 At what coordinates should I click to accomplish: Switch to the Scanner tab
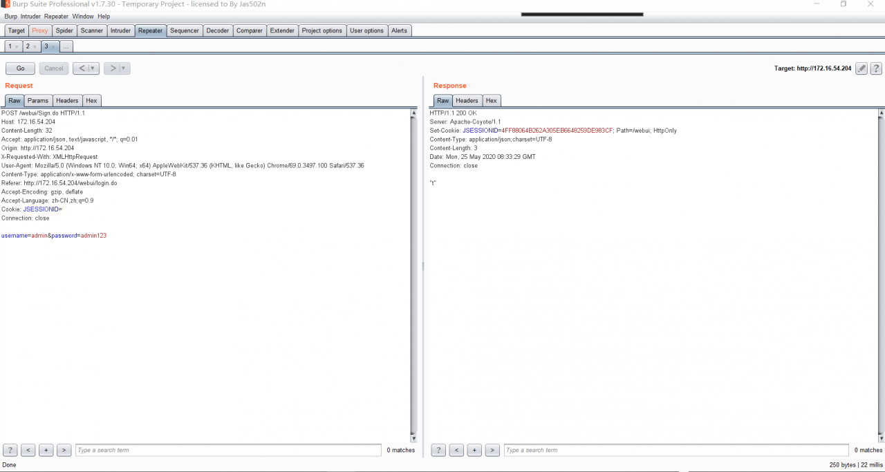[92, 30]
